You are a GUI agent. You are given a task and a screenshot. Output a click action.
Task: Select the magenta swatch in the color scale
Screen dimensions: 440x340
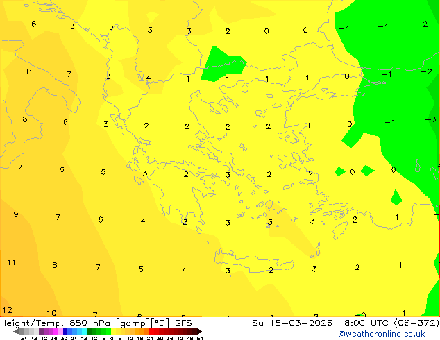tap(56, 331)
